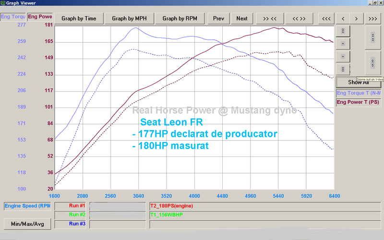Click the grey value box beside Run #2

tap(118, 215)
